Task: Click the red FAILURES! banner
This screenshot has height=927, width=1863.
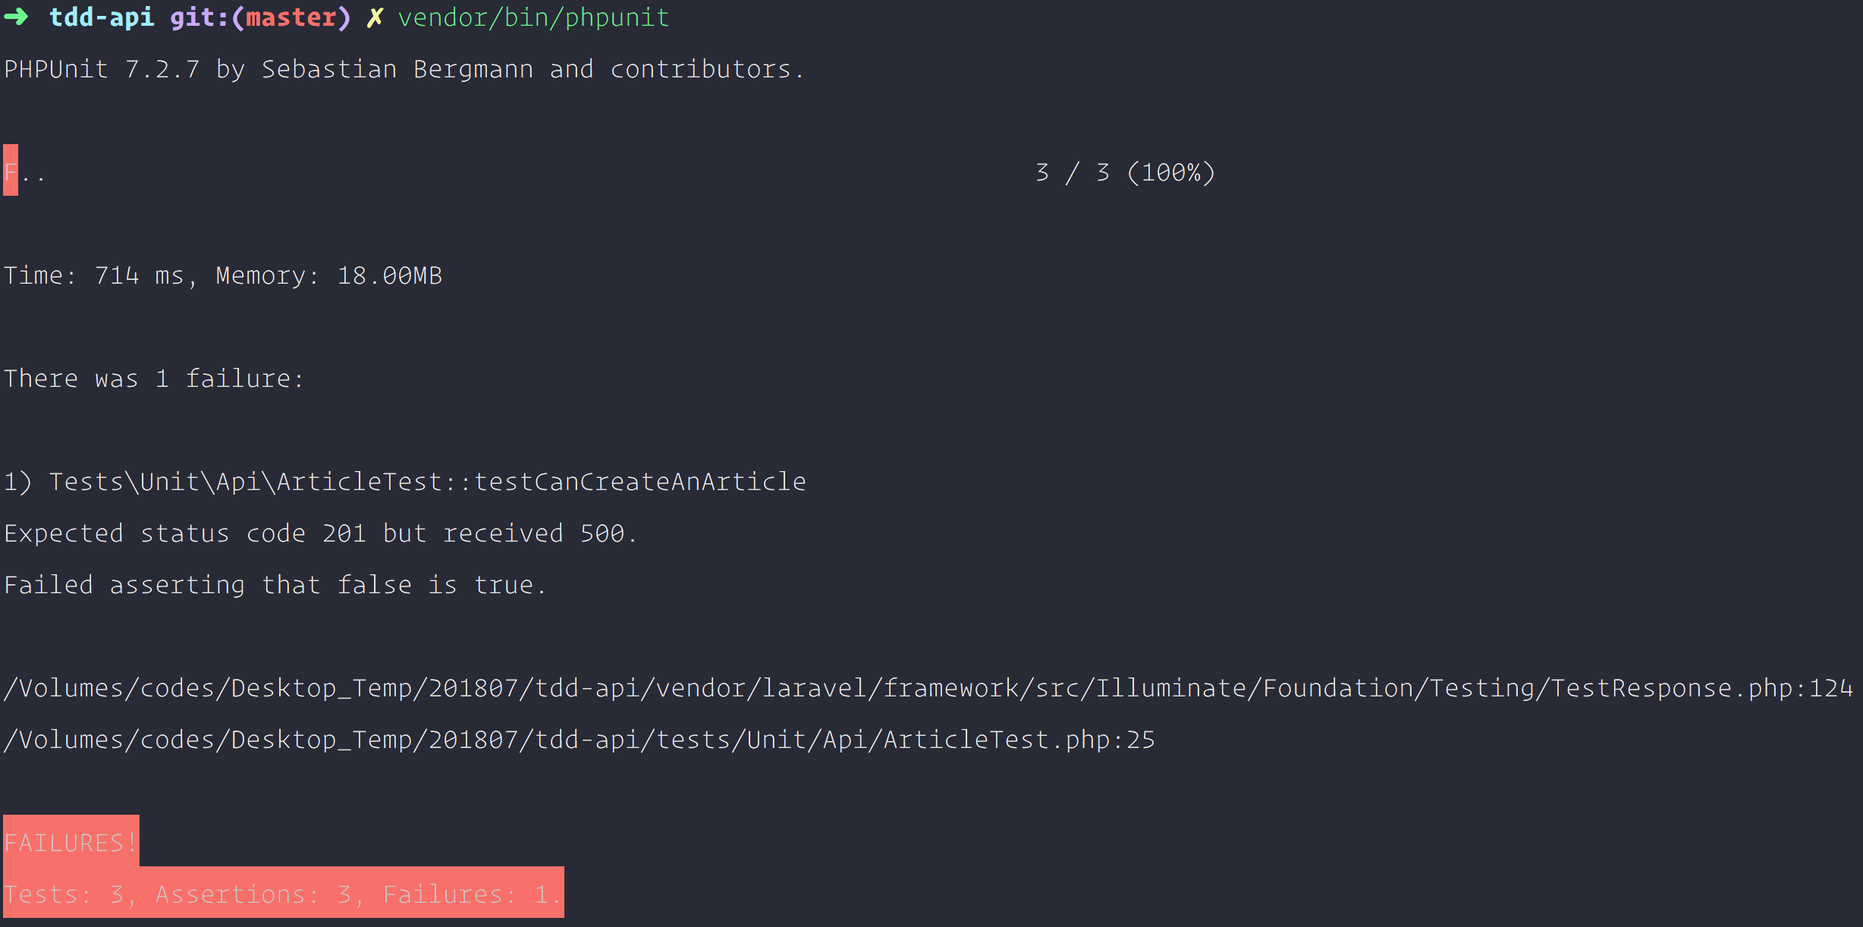Action: coord(71,842)
